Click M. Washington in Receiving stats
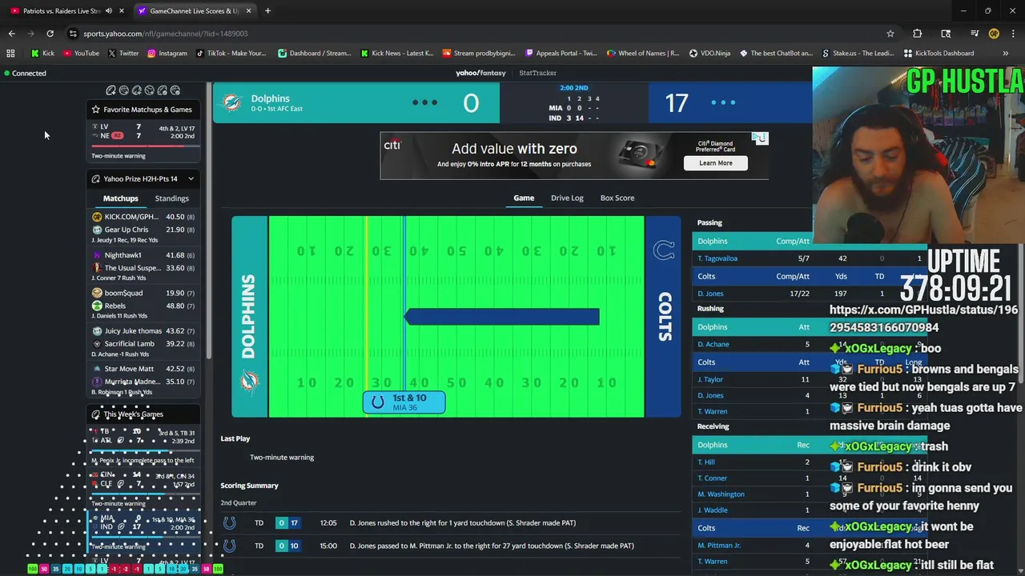This screenshot has height=576, width=1025. coord(721,494)
